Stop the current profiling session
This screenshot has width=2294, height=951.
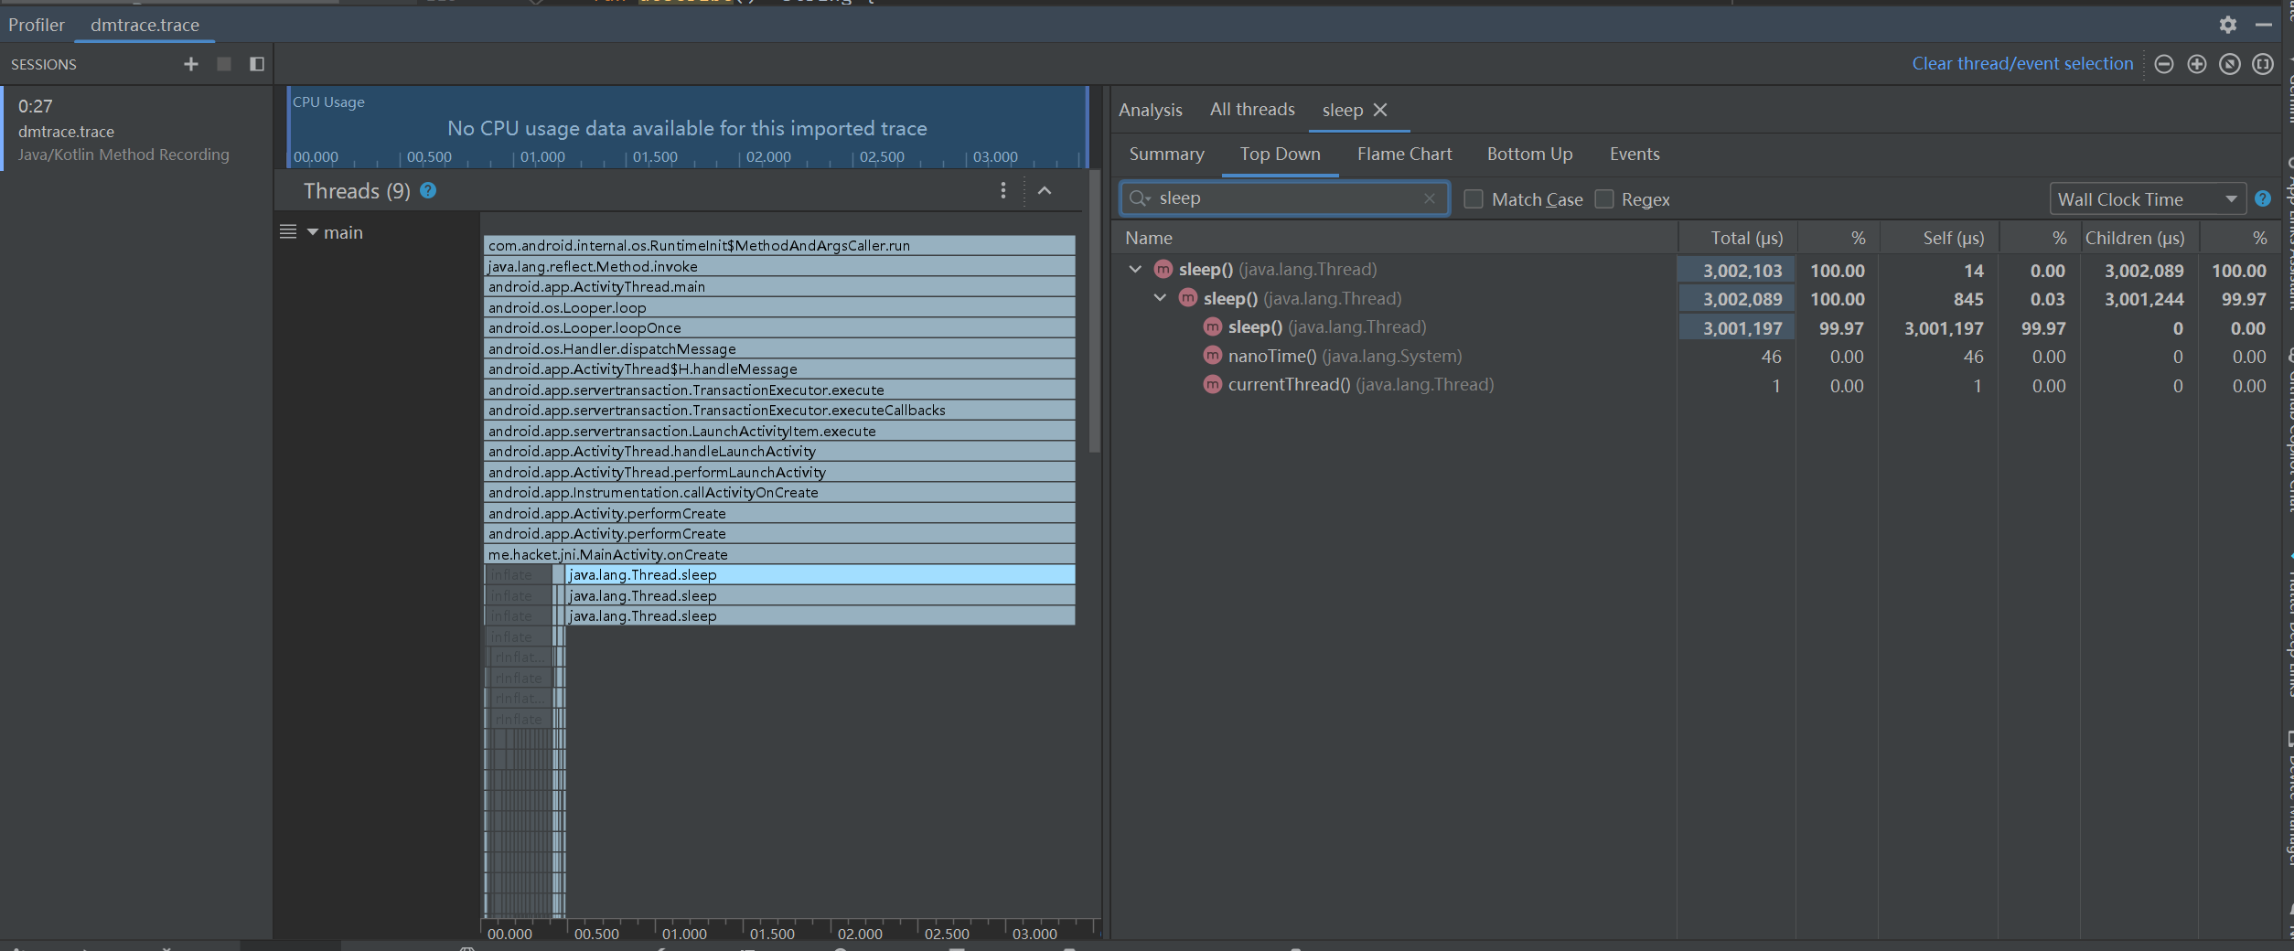pyautogui.click(x=224, y=64)
